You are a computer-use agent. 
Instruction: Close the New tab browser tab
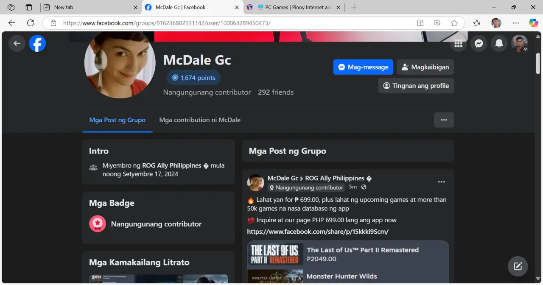[x=135, y=7]
